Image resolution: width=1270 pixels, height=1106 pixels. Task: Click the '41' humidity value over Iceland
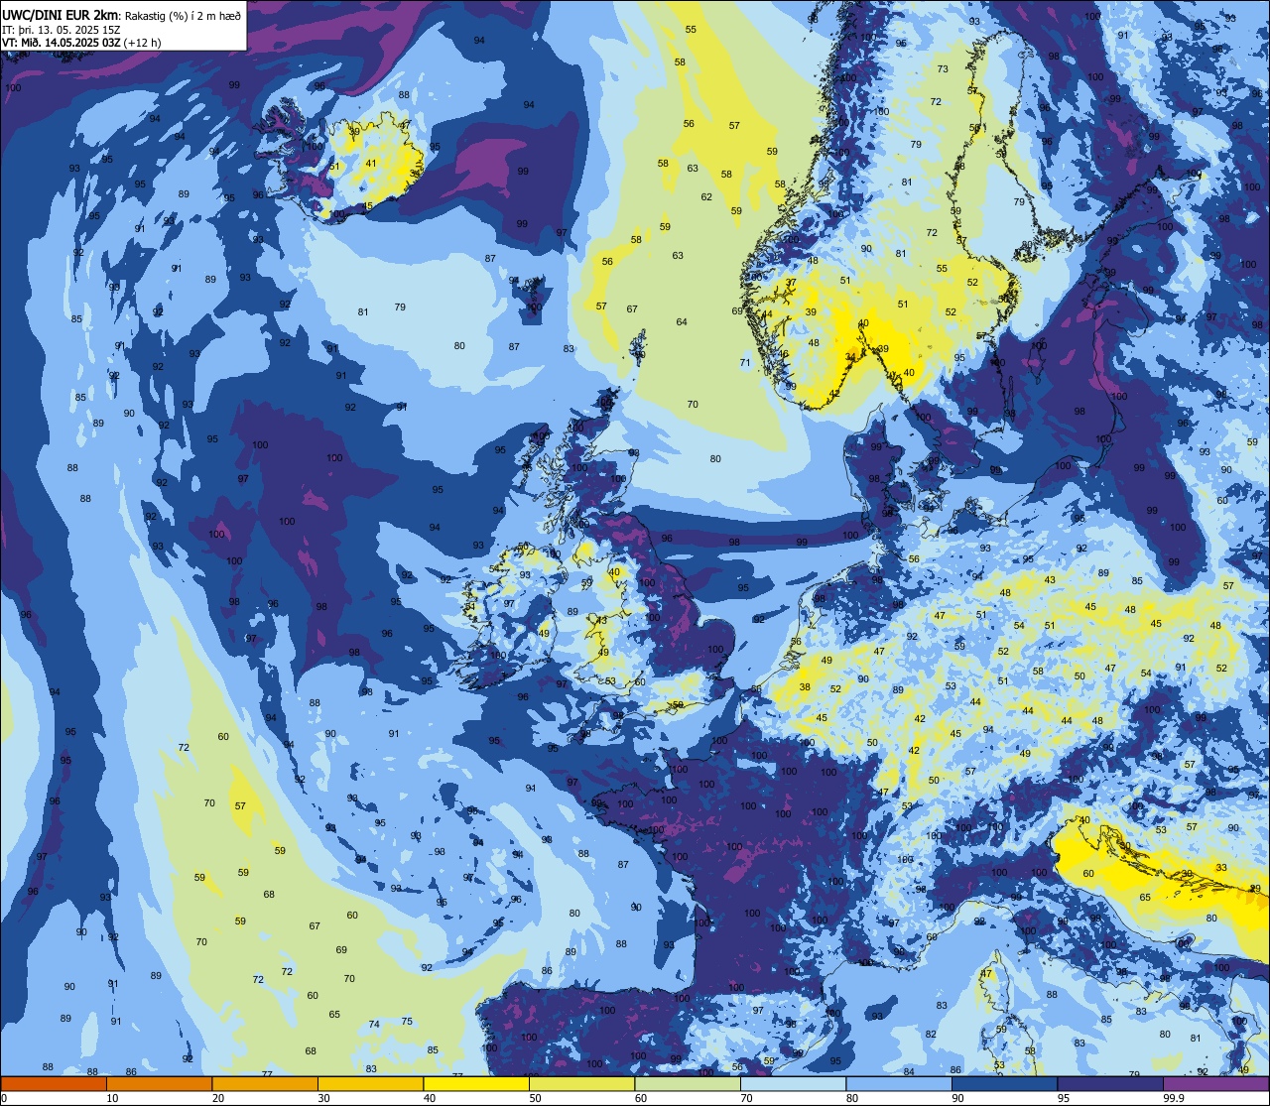coord(371,164)
